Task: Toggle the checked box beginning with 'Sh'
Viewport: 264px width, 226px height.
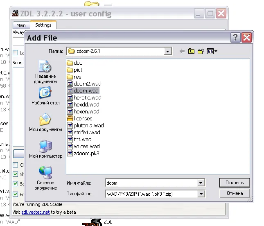Action: coord(16,174)
